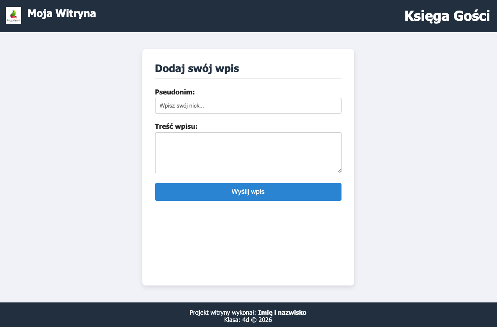
Task: Click the year 2026 in the footer
Action: [265, 320]
